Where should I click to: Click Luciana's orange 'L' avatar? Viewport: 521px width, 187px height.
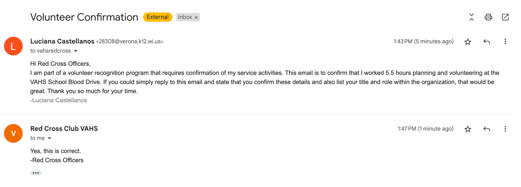tap(13, 46)
